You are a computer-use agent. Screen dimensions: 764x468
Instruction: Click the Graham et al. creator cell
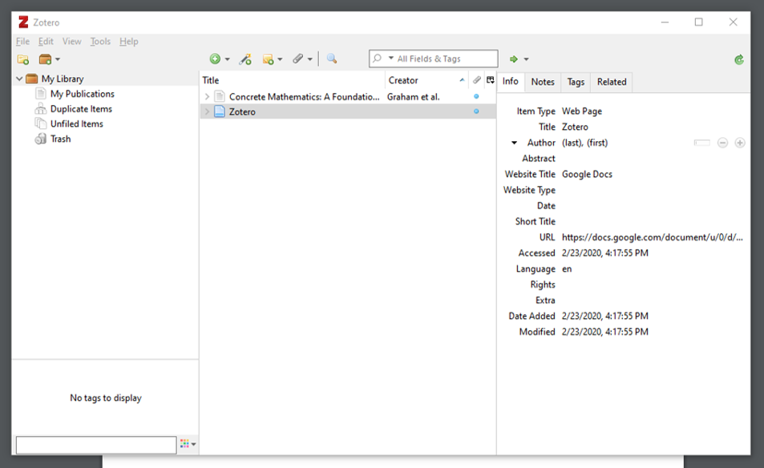click(x=413, y=97)
